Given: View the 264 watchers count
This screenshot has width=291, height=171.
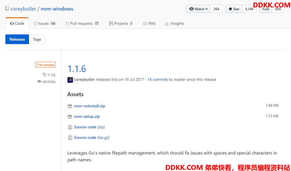Looking at the screenshot, I should [x=216, y=9].
